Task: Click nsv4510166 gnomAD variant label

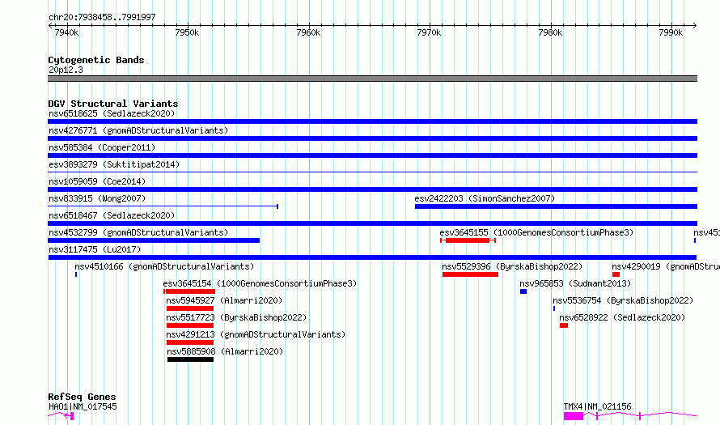Action: click(x=164, y=266)
